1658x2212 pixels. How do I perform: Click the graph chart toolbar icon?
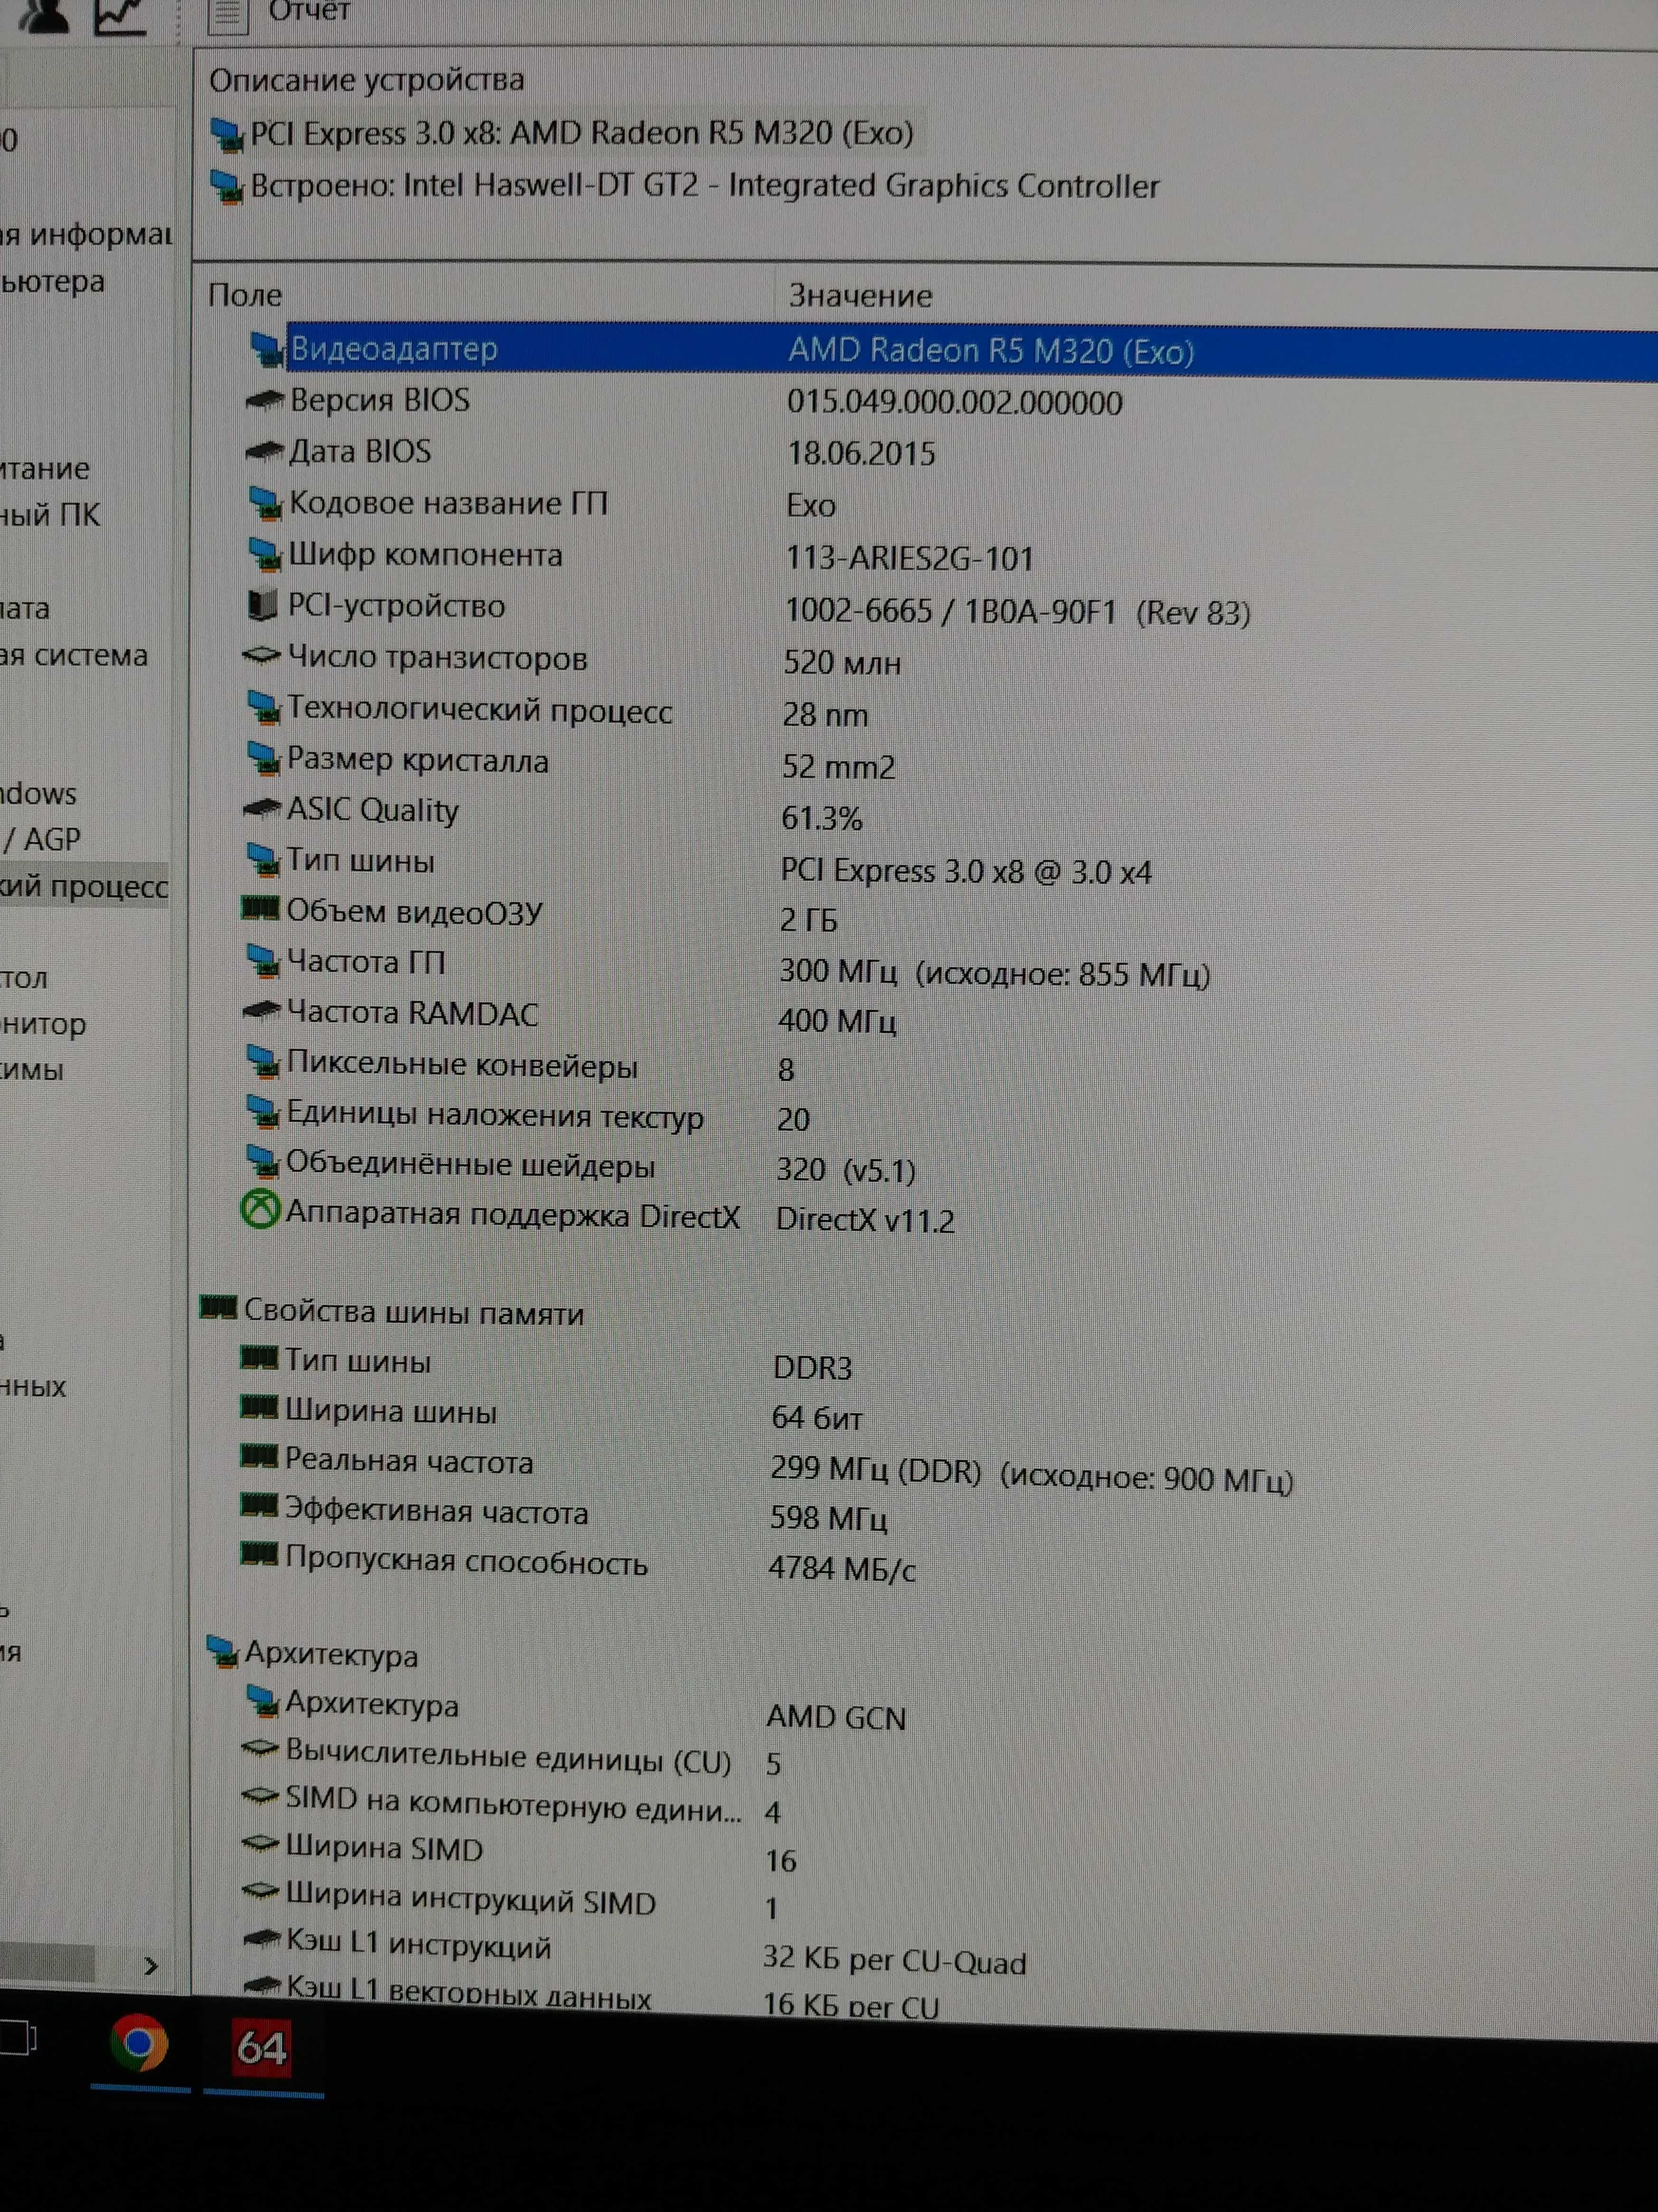pos(121,16)
